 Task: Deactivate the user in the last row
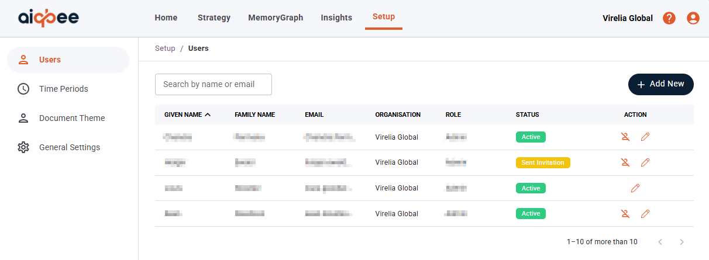pyautogui.click(x=625, y=214)
